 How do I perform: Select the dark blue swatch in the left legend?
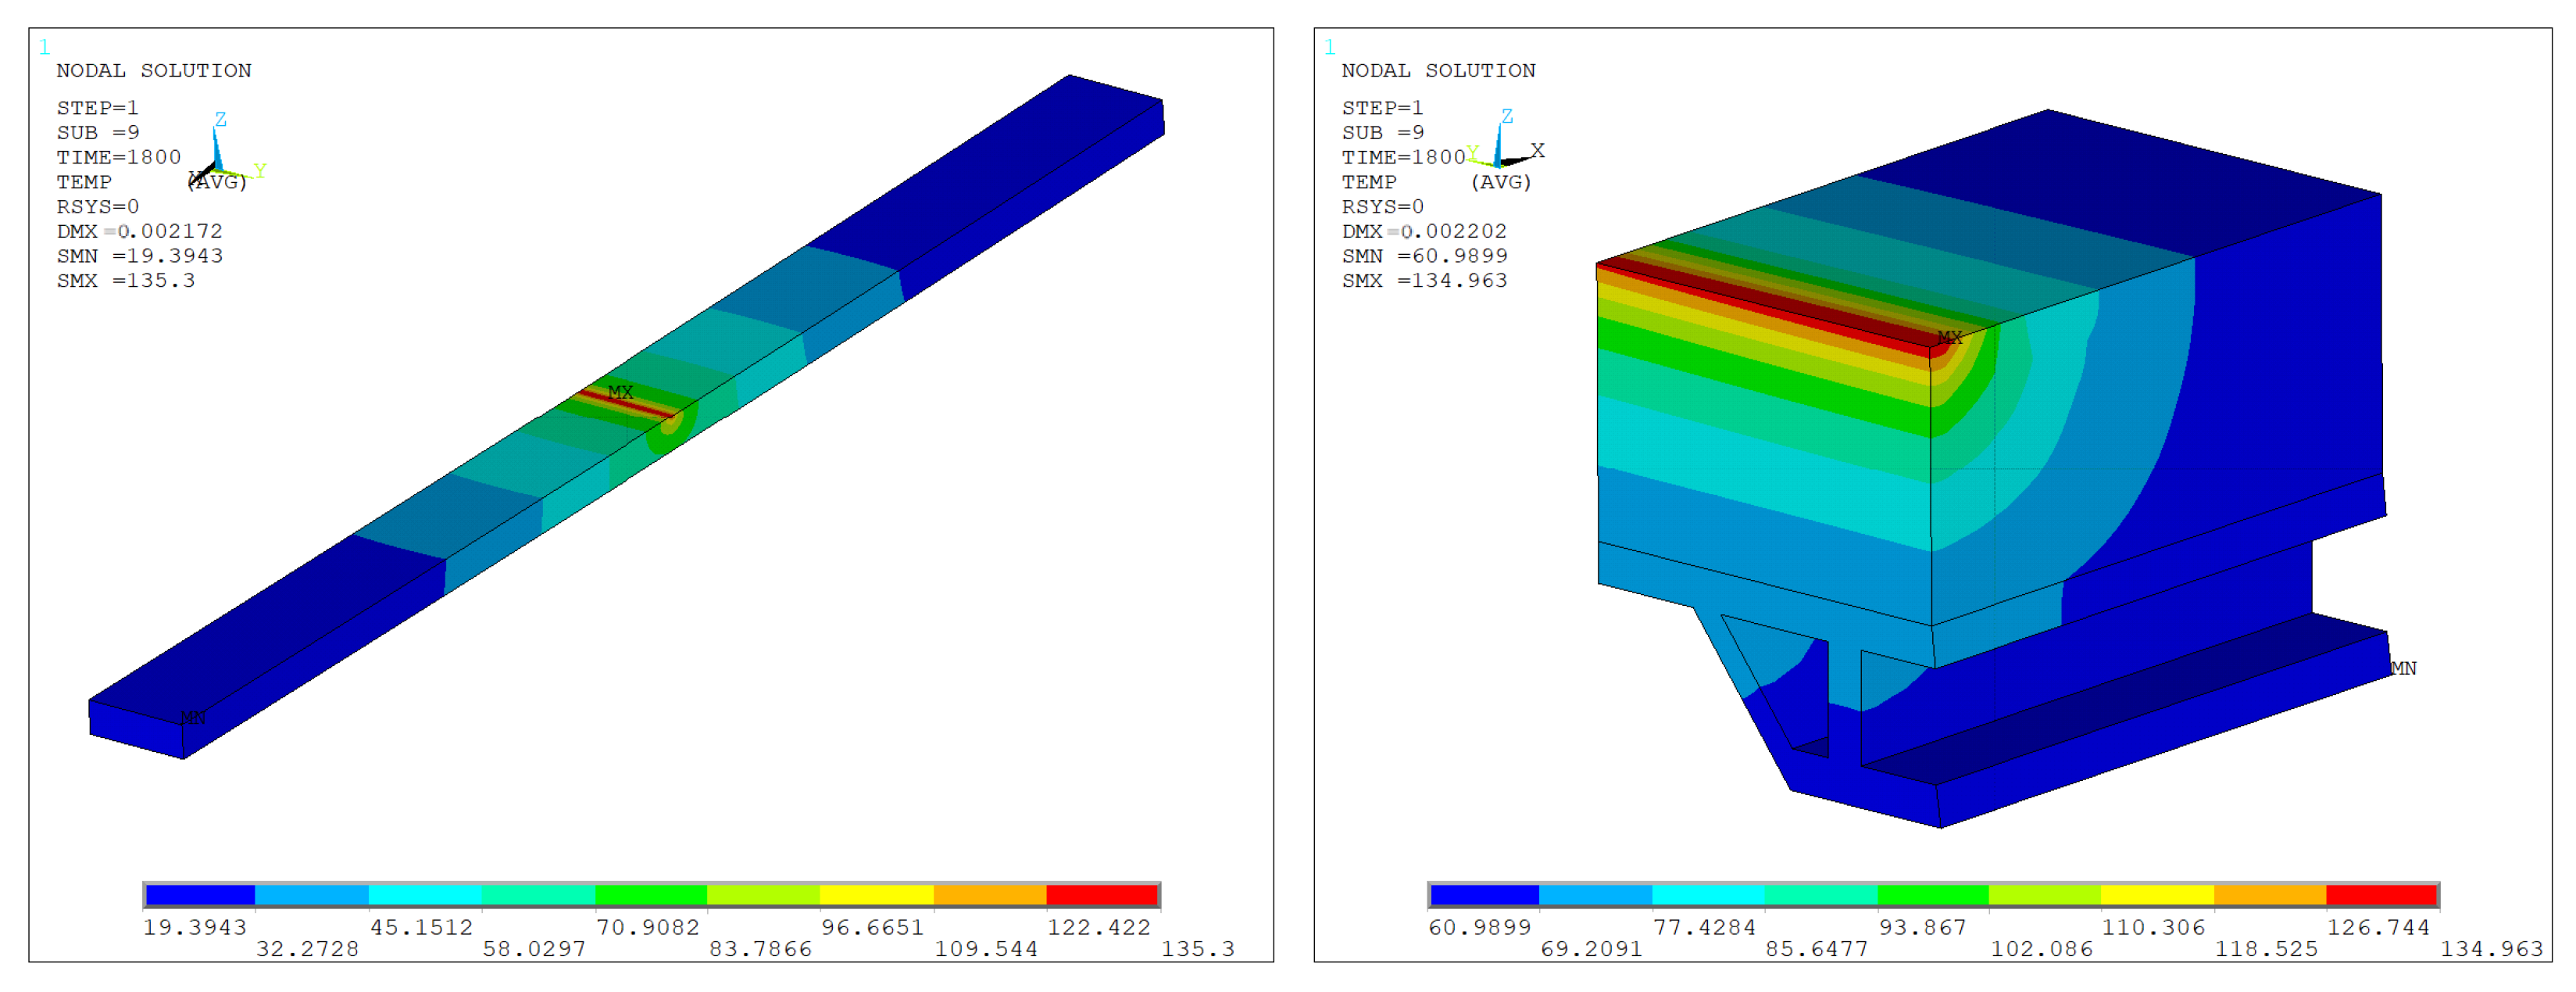(x=200, y=895)
